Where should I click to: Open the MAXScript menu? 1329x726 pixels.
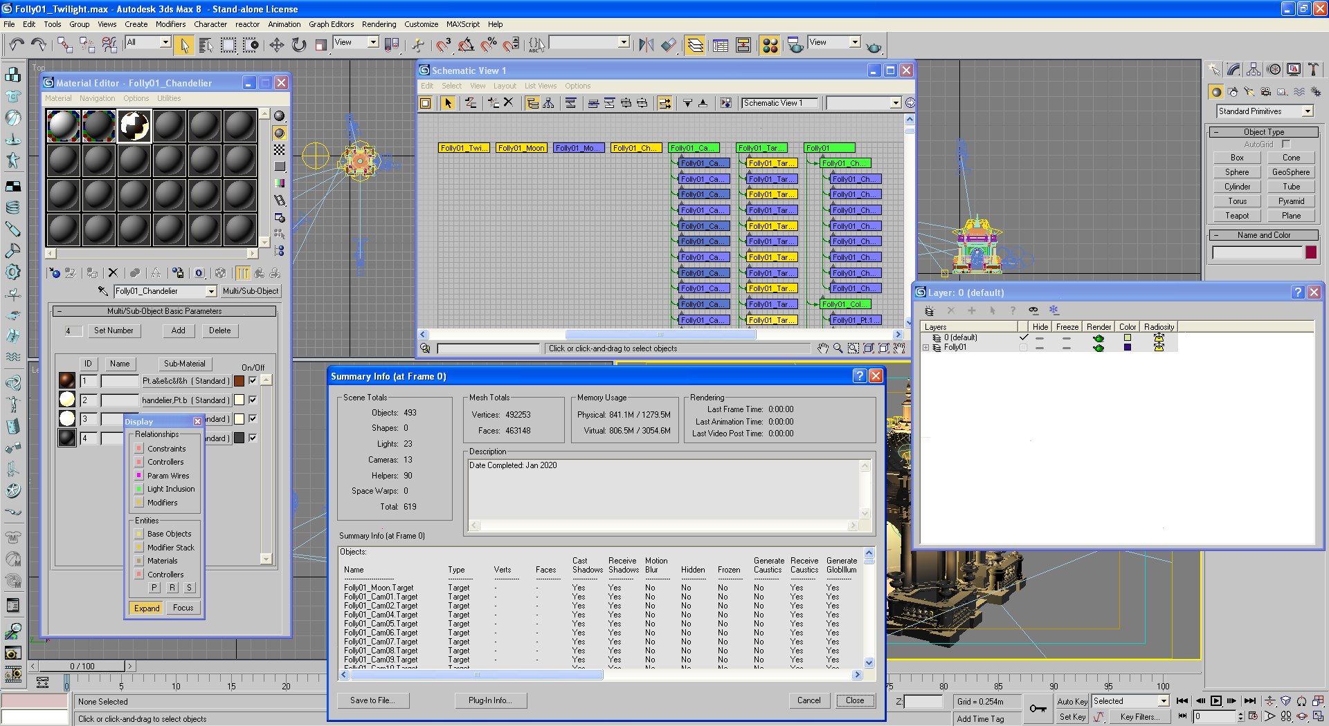[x=462, y=24]
